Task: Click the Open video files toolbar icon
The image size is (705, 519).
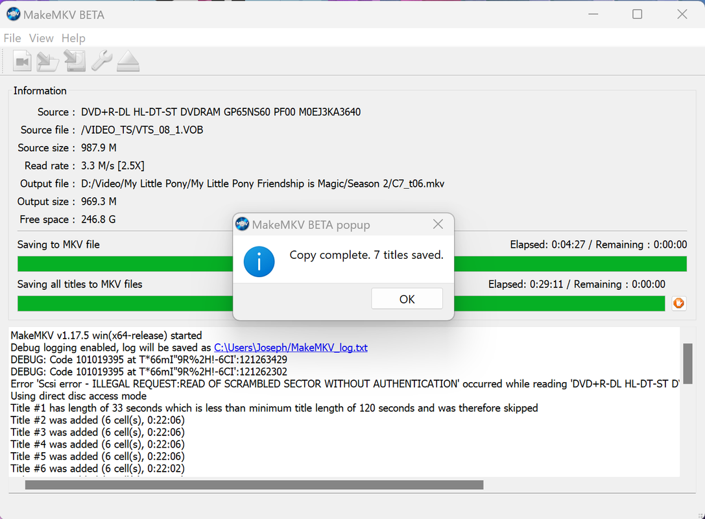Action: (x=22, y=61)
